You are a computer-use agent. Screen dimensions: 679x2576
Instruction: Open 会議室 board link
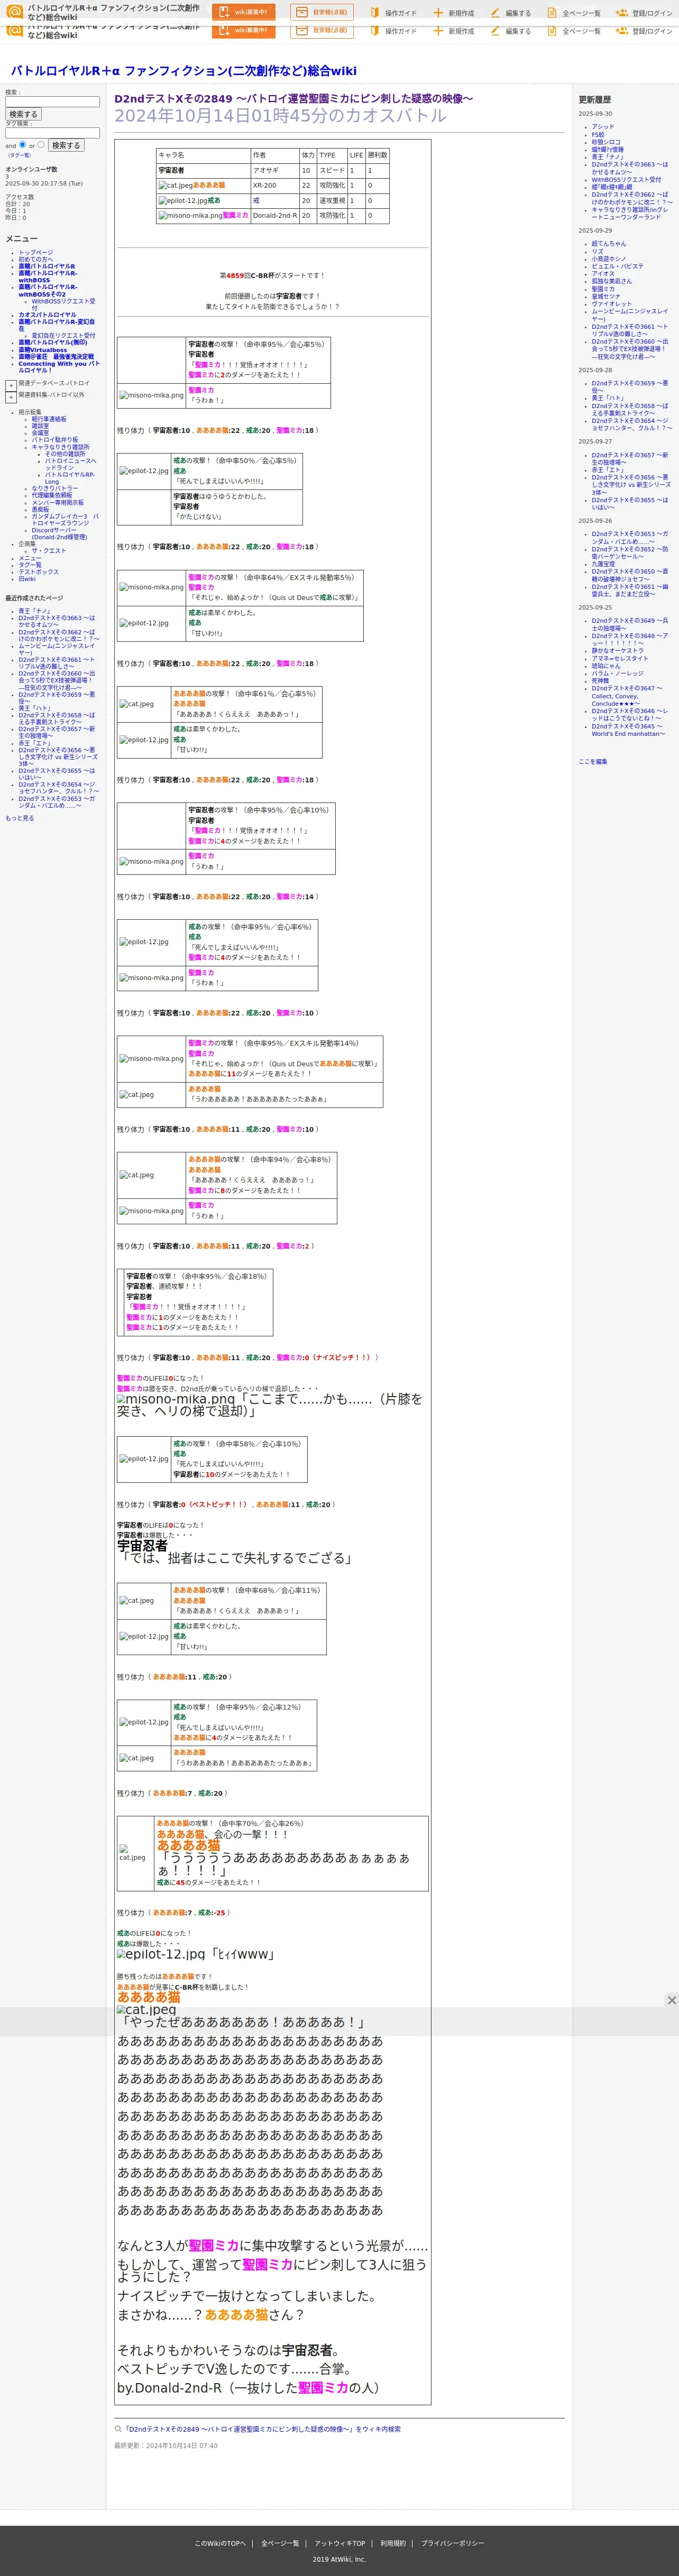coord(40,433)
